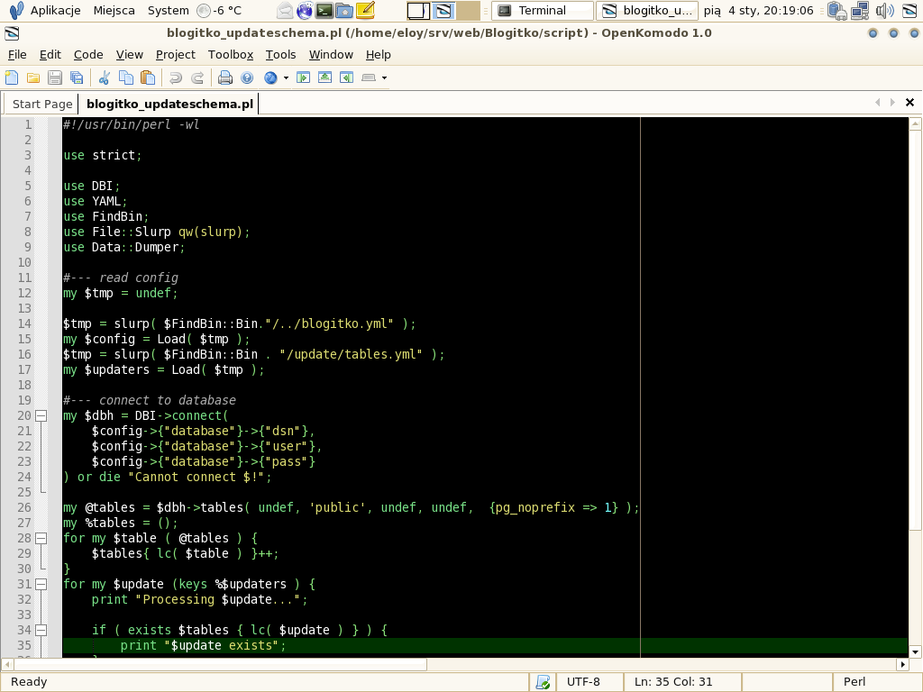Open the View menu
Screen dimensions: 923x692
tap(130, 55)
